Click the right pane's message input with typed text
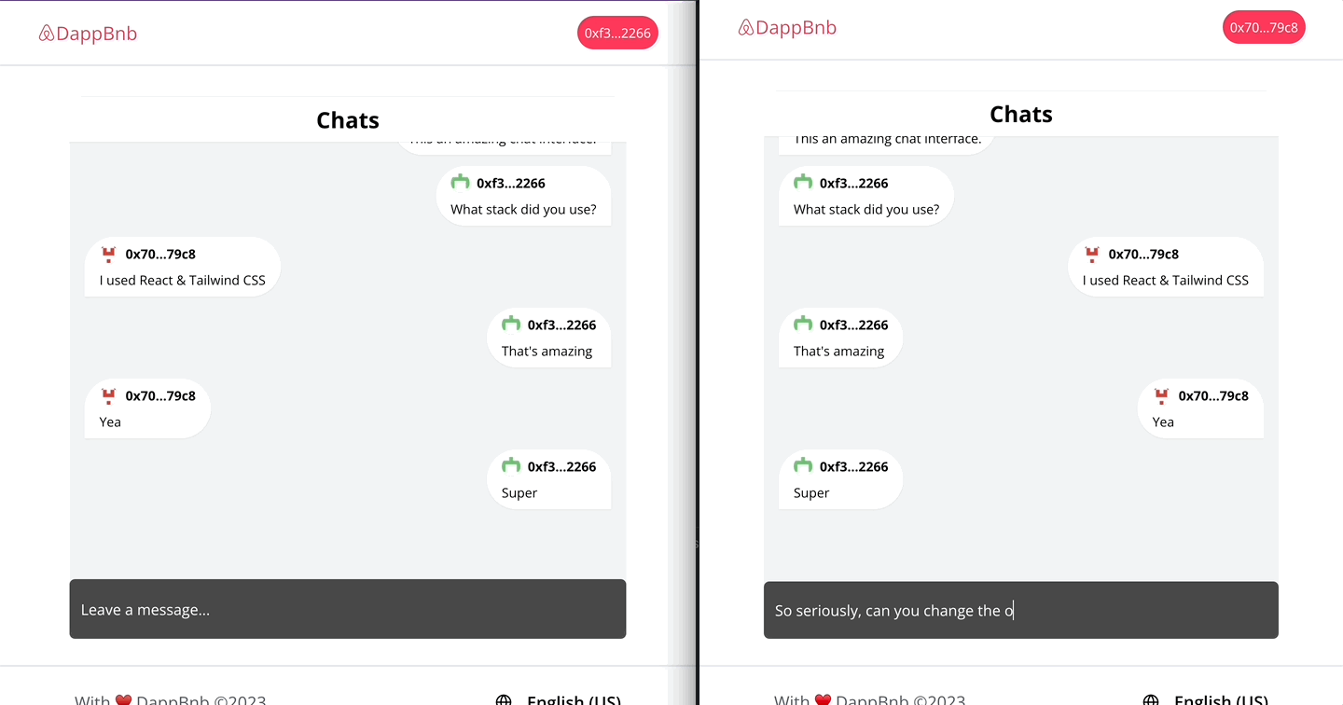This screenshot has width=1343, height=705. (1020, 611)
